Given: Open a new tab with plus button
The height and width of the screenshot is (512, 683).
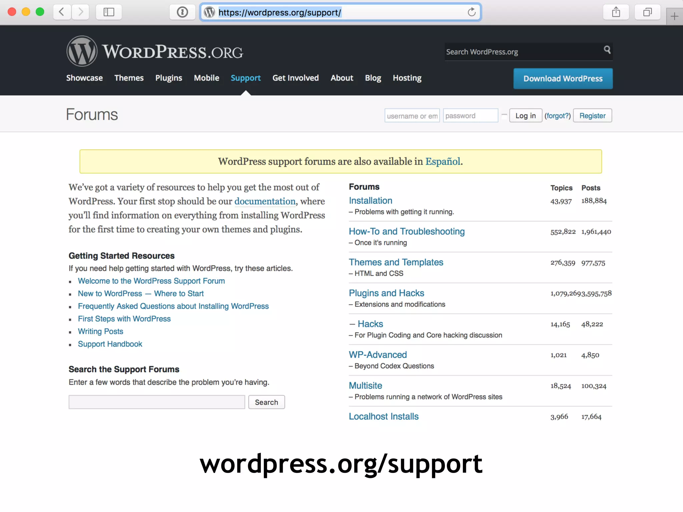Looking at the screenshot, I should pyautogui.click(x=674, y=16).
